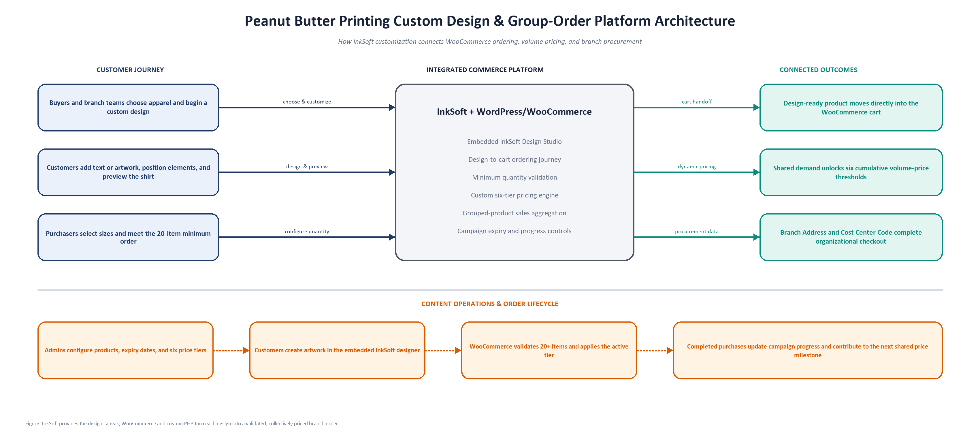Click 'Grouped-product sales aggregation' line
The height and width of the screenshot is (448, 980).
514,213
